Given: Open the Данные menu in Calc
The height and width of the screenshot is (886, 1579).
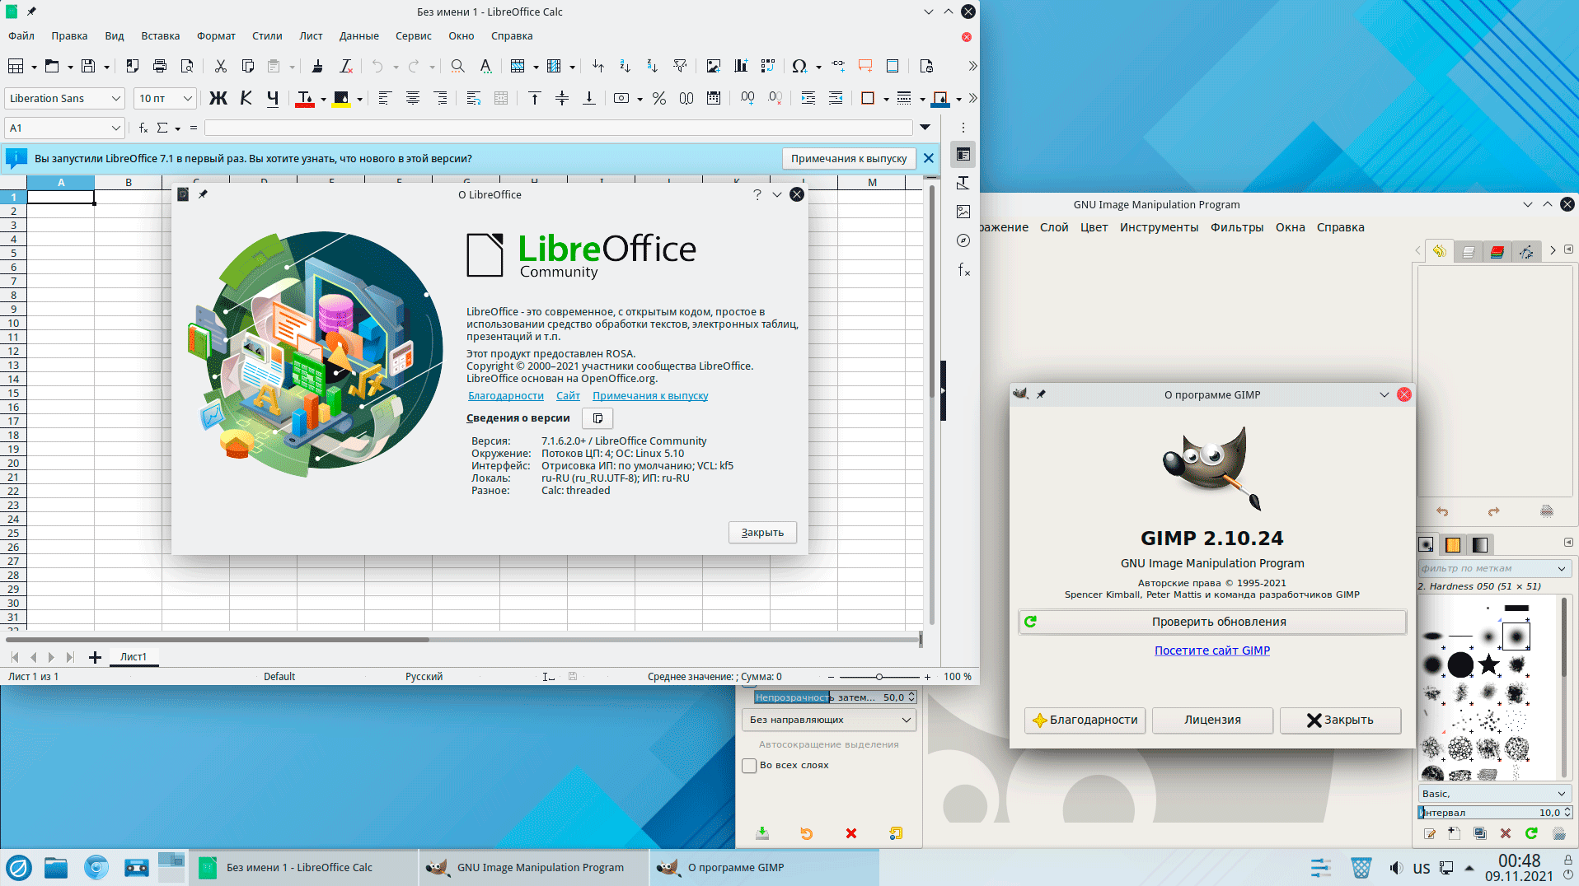Looking at the screenshot, I should pyautogui.click(x=359, y=36).
